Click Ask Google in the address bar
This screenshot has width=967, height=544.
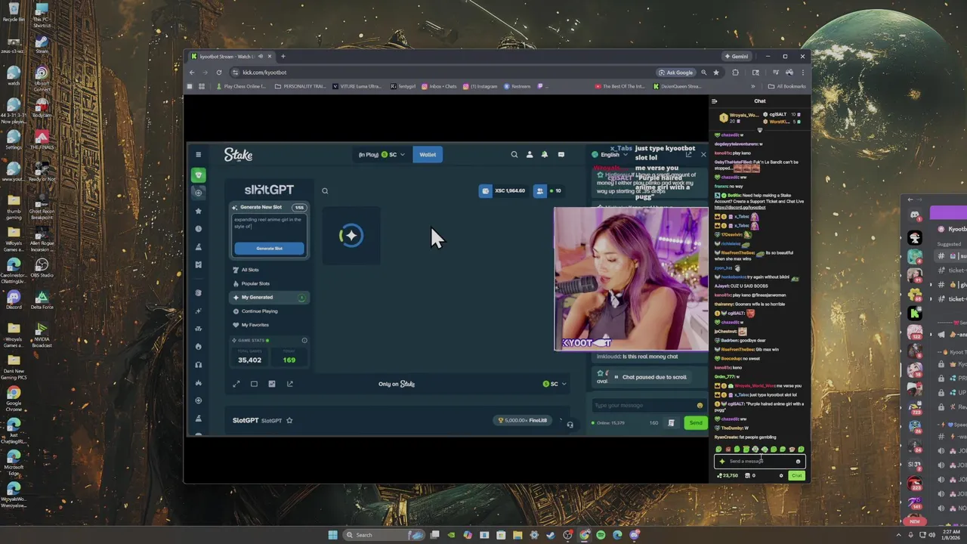point(675,73)
